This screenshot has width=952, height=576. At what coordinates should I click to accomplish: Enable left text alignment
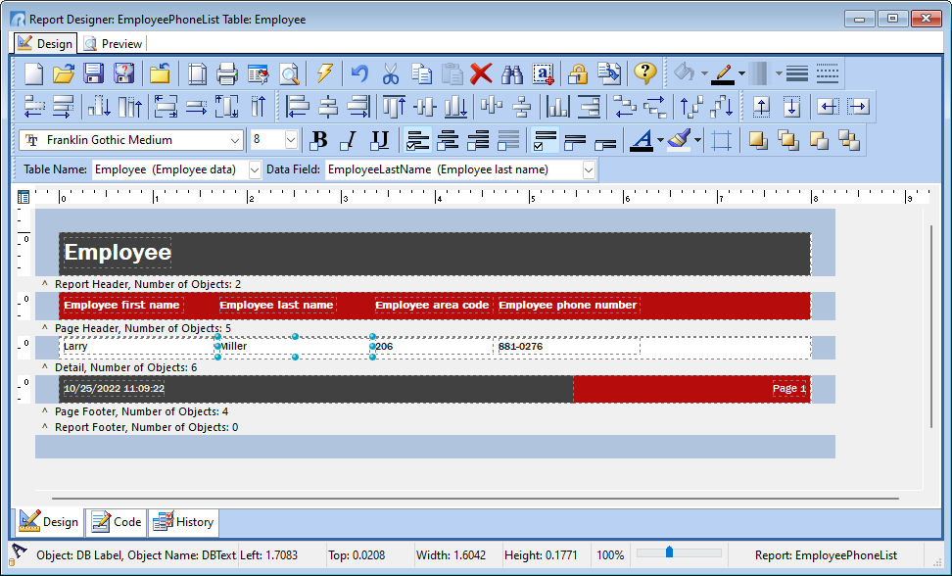click(x=417, y=140)
